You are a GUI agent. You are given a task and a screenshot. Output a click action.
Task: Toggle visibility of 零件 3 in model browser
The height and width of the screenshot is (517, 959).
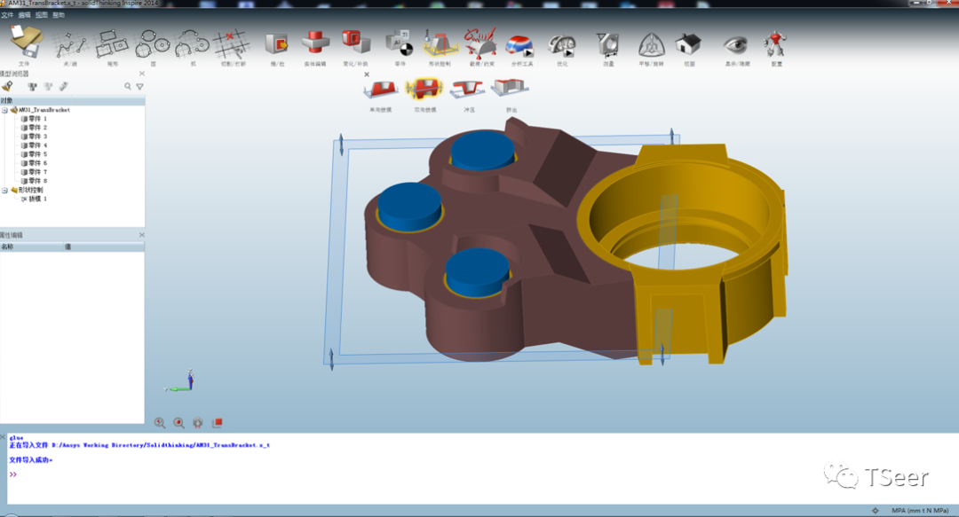point(24,137)
